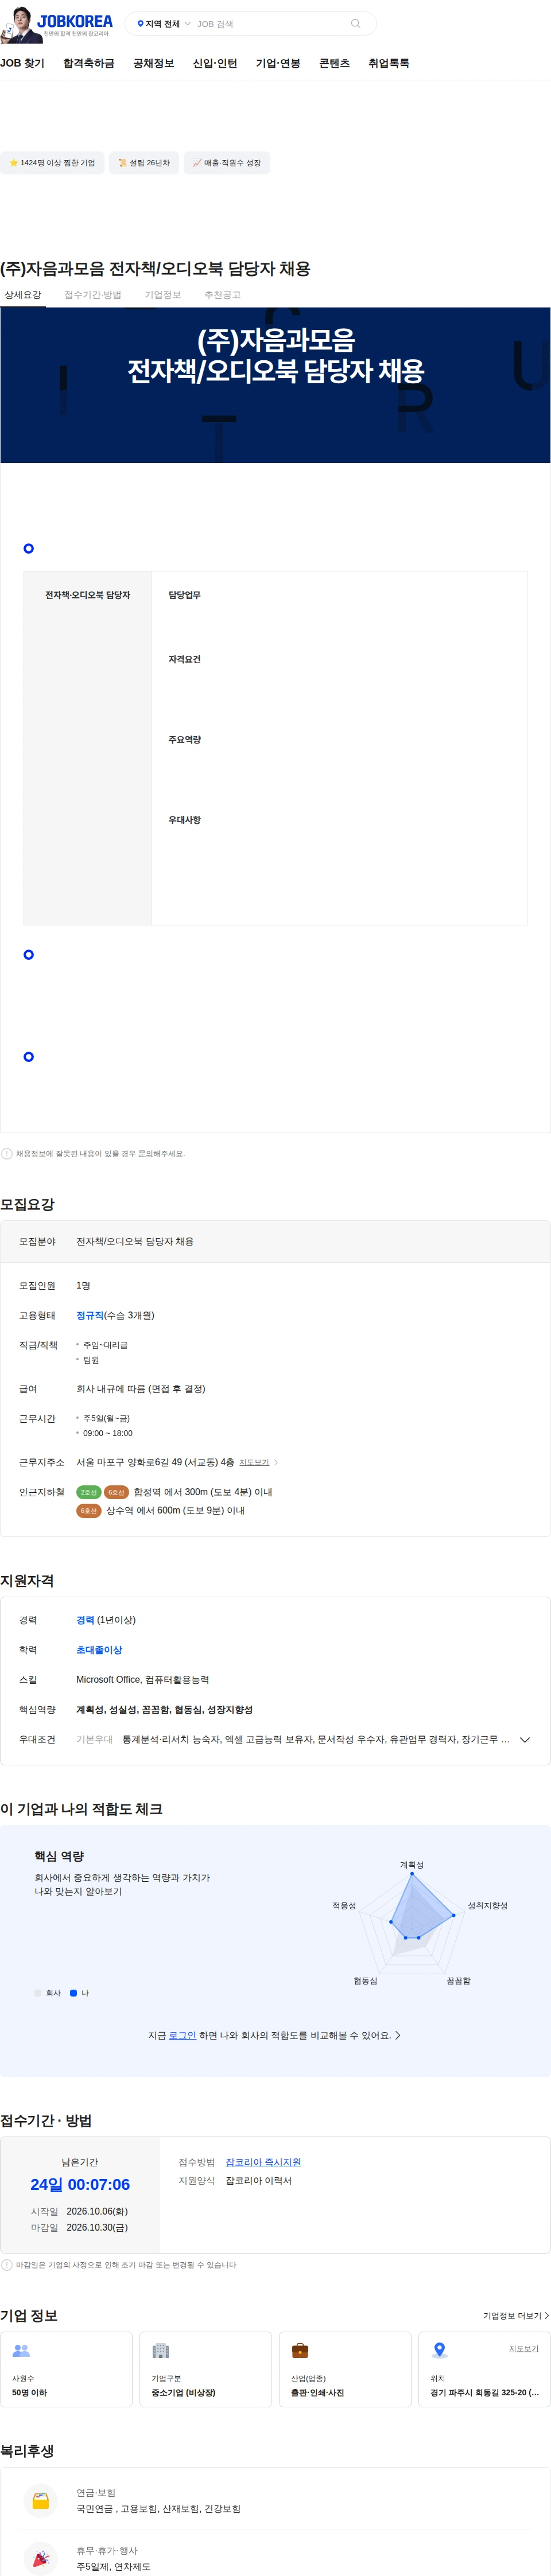
Task: Click the 연금·보험 wallet icon
Action: click(41, 2501)
